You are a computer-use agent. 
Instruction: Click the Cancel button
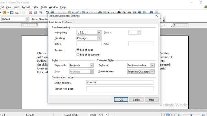136,100
